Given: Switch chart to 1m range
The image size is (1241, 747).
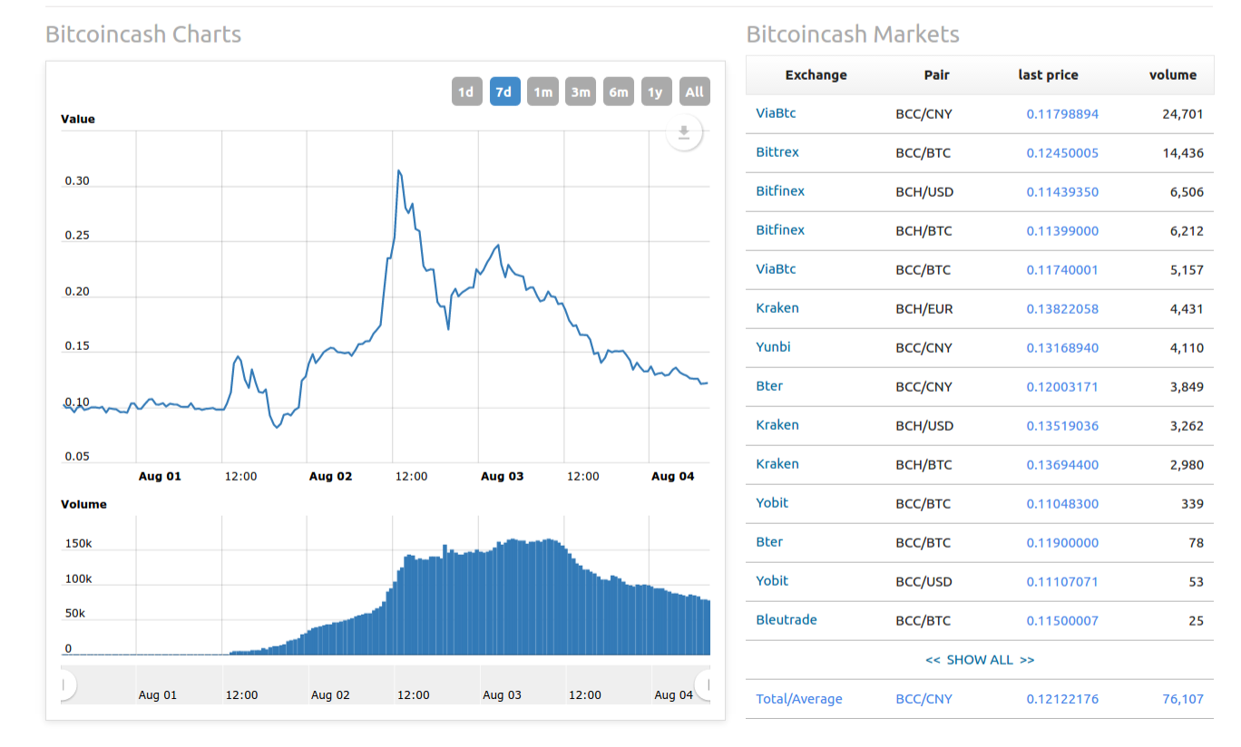Looking at the screenshot, I should 542,92.
